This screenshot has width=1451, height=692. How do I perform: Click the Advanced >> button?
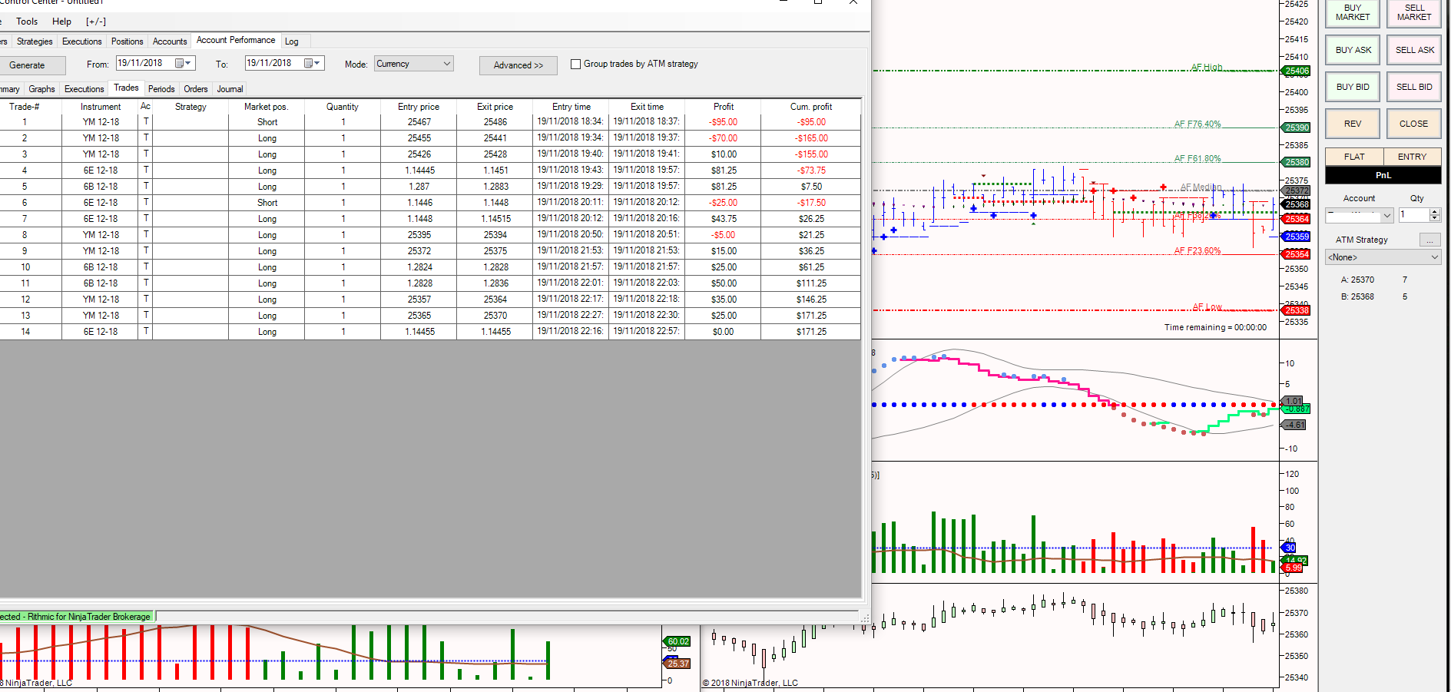(518, 65)
